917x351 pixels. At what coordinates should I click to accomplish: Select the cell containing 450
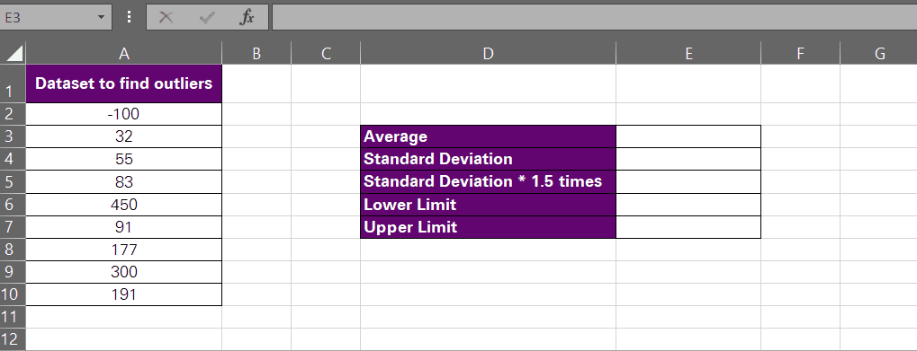point(124,205)
